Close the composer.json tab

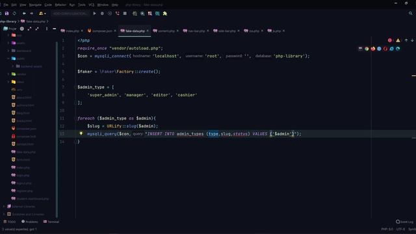pyautogui.click(x=115, y=31)
